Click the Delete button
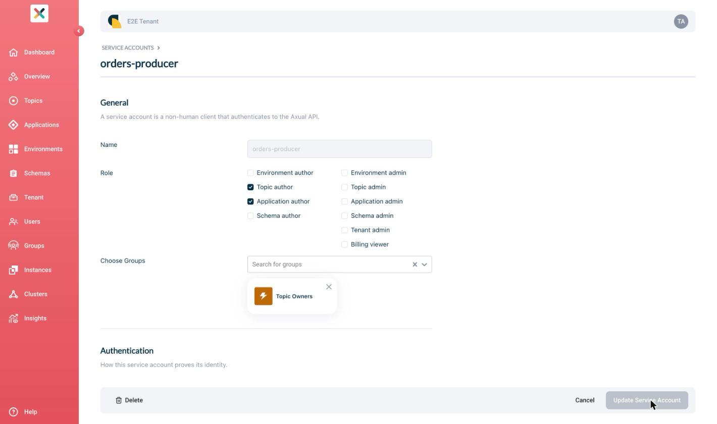This screenshot has width=717, height=424. [129, 400]
